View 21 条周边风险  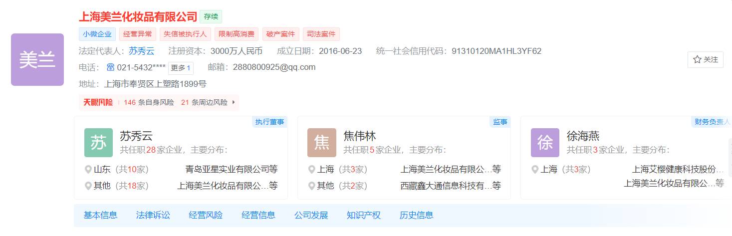(x=204, y=102)
